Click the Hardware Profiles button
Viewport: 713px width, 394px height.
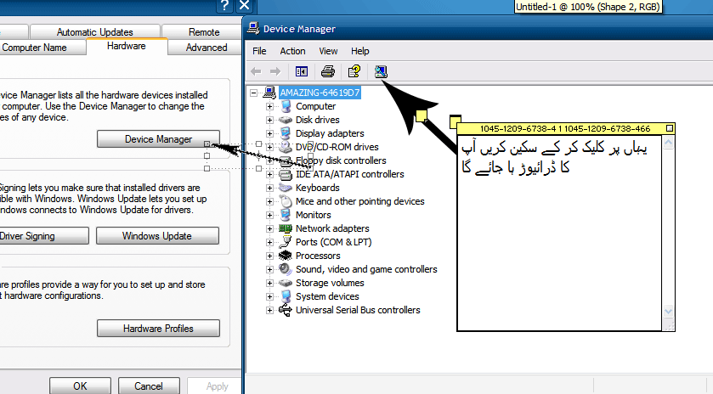click(158, 329)
